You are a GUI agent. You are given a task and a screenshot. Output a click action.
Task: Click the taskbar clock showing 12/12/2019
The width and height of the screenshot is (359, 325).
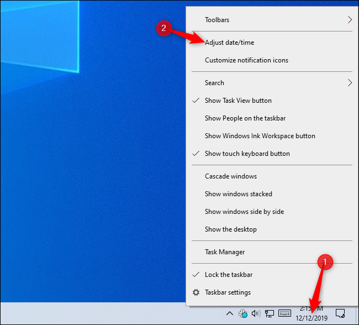tap(312, 313)
